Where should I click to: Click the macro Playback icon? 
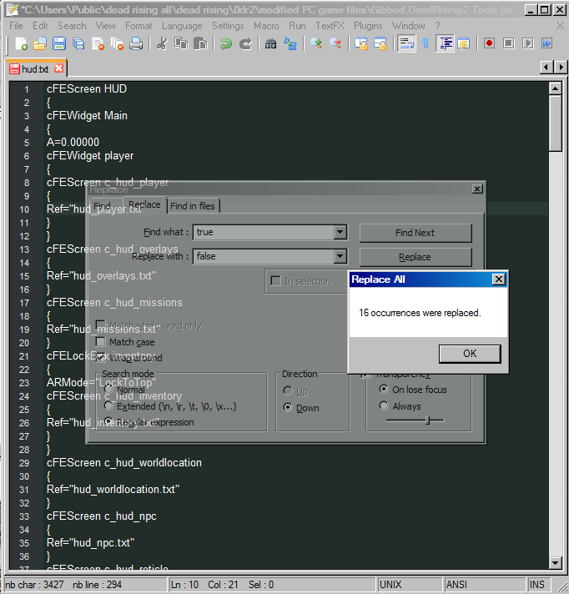pos(528,43)
